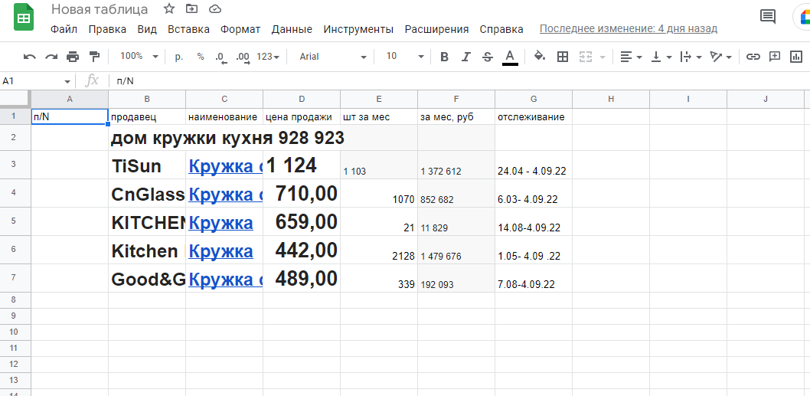Open the Формат menu
Image resolution: width=810 pixels, height=396 pixels.
(240, 29)
